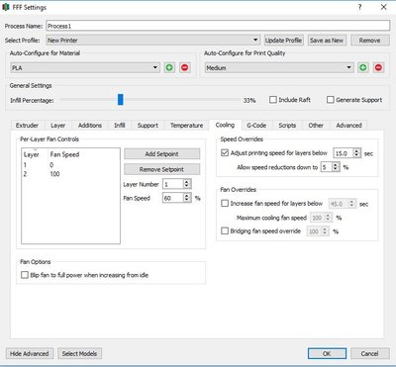Click the FFF Settings app icon in title bar
Screen dimensions: 396x367
pyautogui.click(x=6, y=7)
